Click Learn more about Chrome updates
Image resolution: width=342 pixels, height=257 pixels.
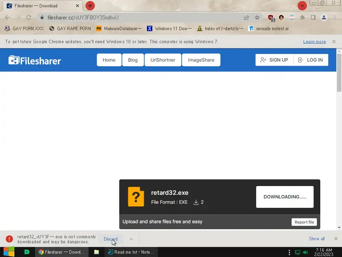314,41
